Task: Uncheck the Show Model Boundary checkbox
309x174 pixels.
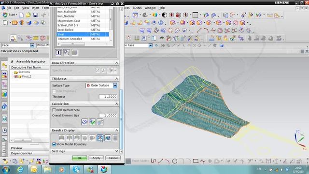Action: [54, 144]
